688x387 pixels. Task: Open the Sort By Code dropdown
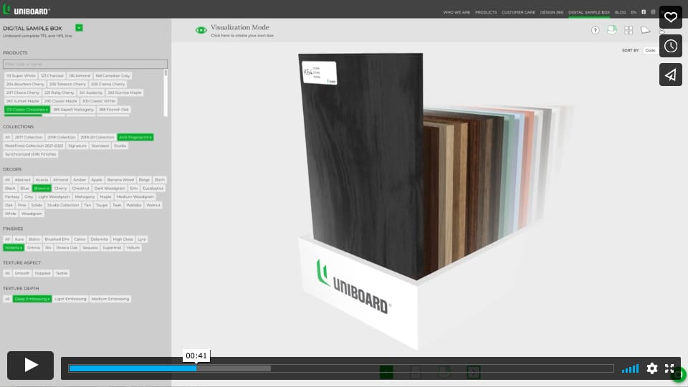pos(650,50)
